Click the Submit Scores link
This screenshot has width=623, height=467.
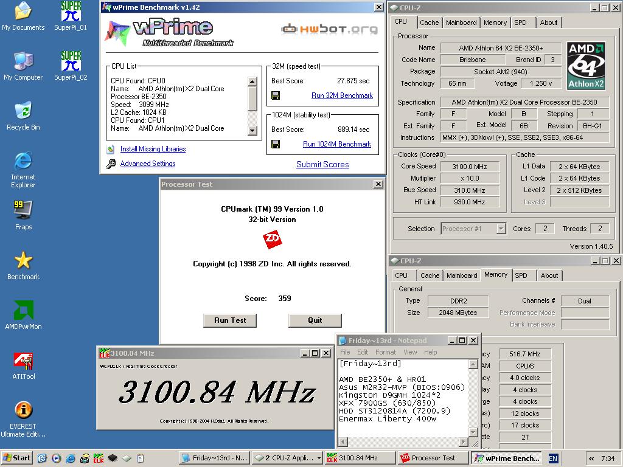coord(322,164)
